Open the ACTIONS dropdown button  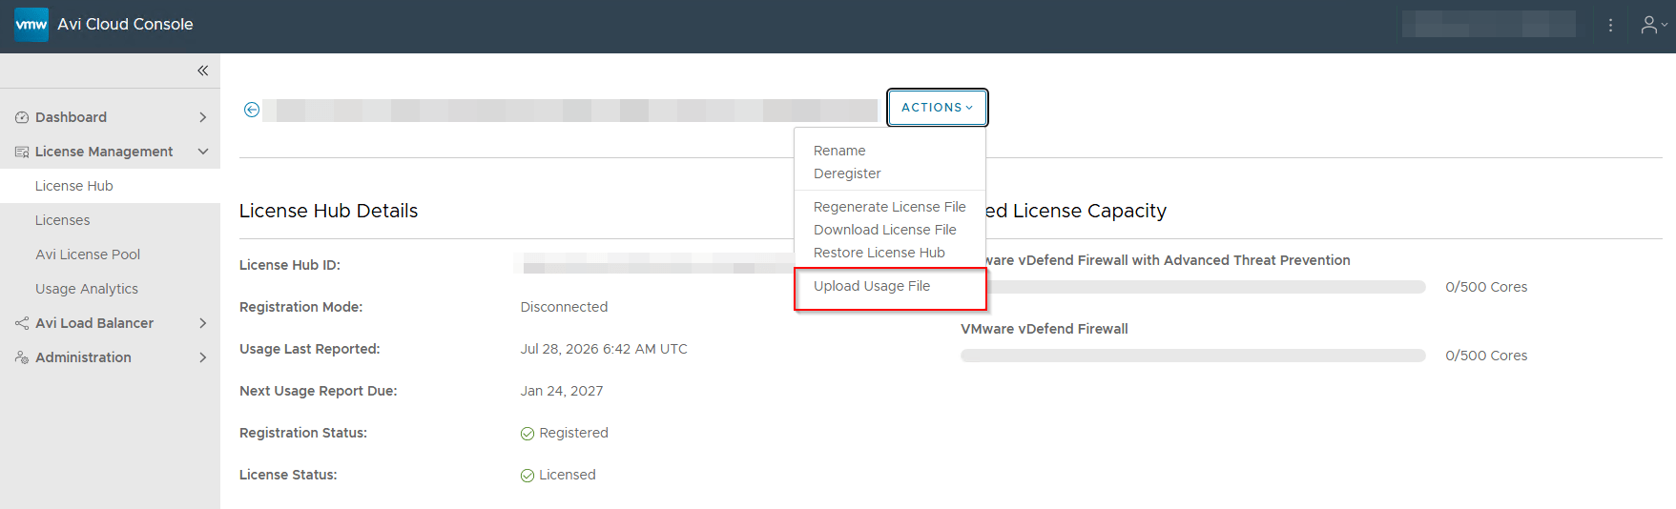[x=937, y=108]
